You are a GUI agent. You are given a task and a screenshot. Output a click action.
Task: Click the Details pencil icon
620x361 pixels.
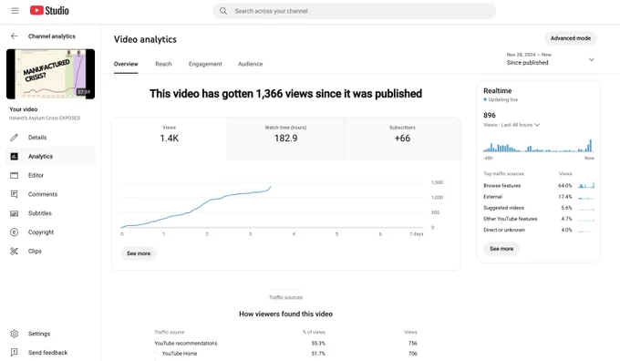(x=15, y=138)
